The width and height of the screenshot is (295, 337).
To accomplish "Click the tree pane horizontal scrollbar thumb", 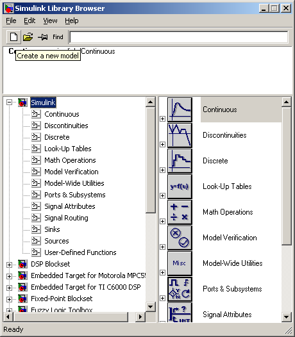I will (x=71, y=316).
